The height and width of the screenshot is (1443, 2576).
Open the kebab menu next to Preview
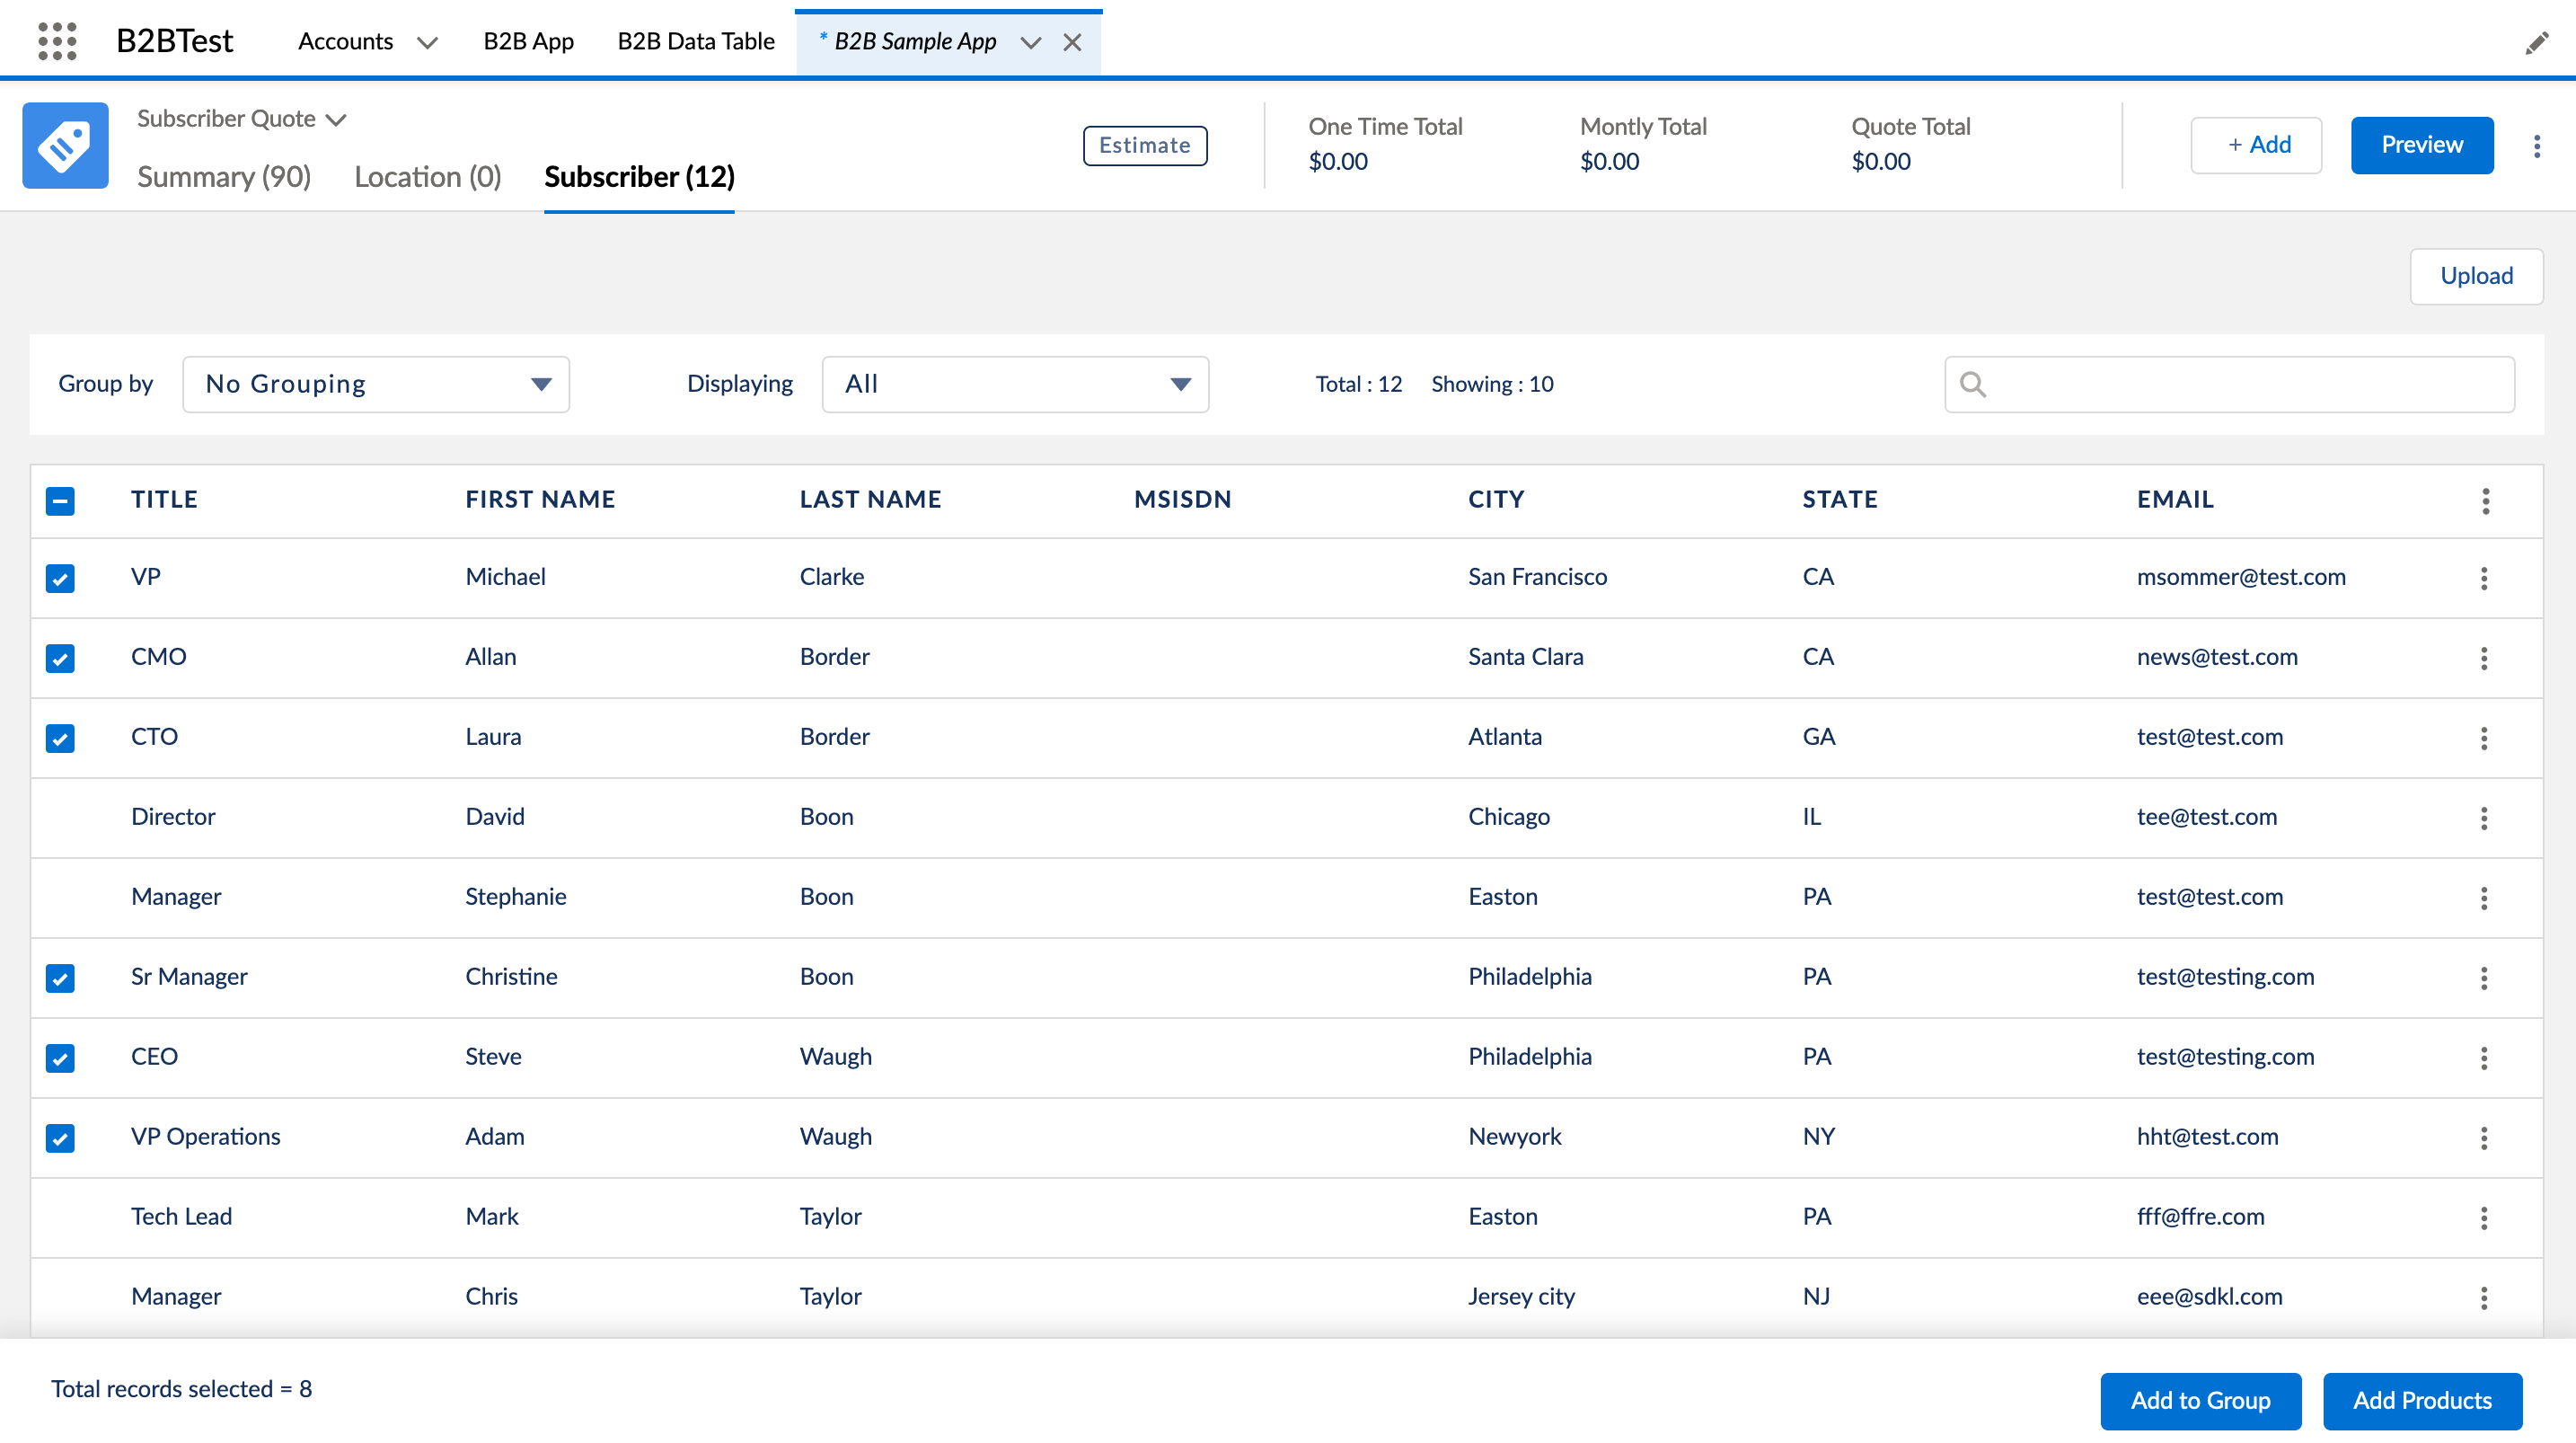click(2537, 146)
